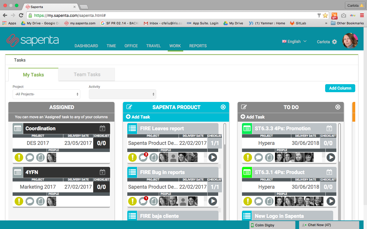Start timer on FIRE Leaves report task
367x229 pixels.
pos(213,157)
